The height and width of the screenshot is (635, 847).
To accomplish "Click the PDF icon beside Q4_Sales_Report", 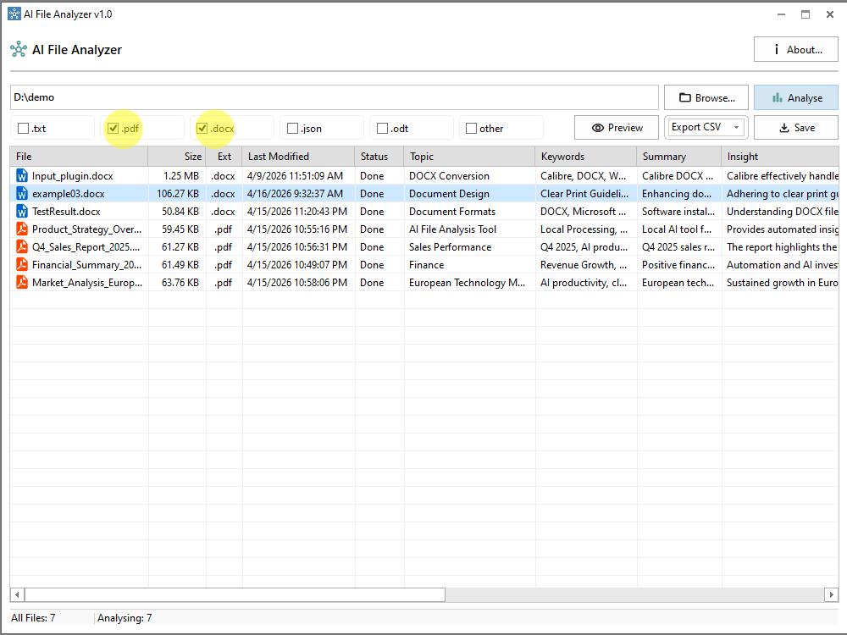I will pyautogui.click(x=22, y=247).
